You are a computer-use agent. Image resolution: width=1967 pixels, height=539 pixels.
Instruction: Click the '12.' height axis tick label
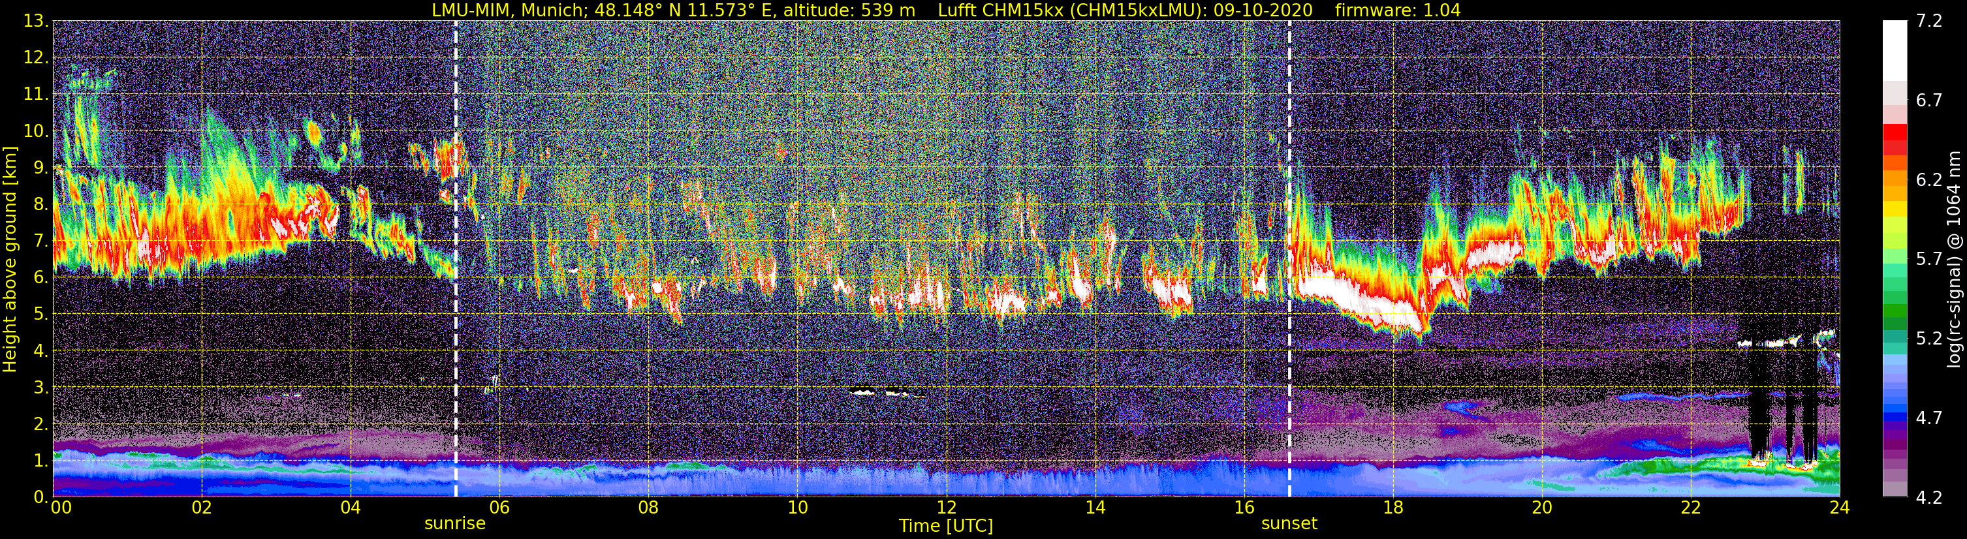pos(36,58)
